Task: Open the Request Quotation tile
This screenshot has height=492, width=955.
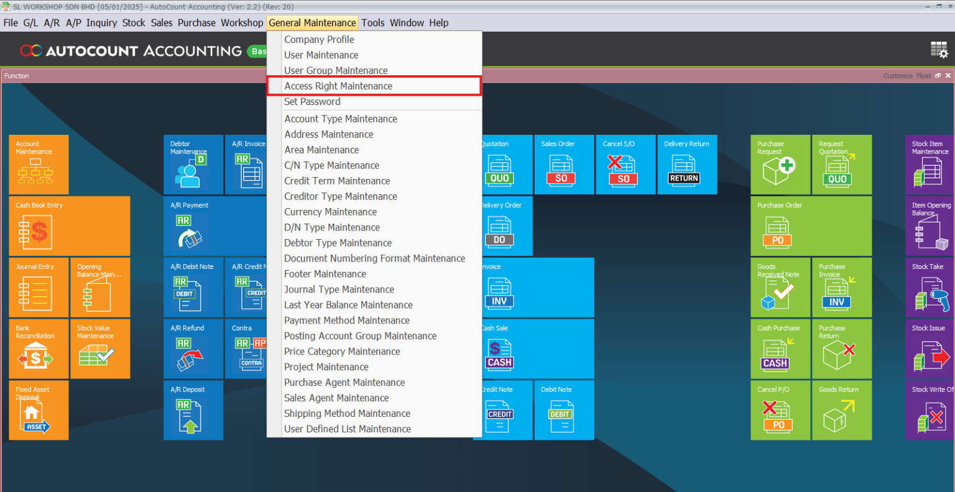Action: pyautogui.click(x=842, y=165)
